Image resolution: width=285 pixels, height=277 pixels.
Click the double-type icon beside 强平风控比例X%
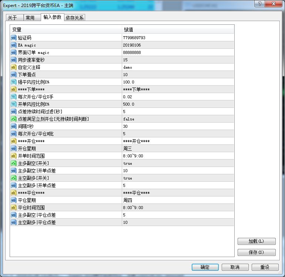[x=13, y=82]
